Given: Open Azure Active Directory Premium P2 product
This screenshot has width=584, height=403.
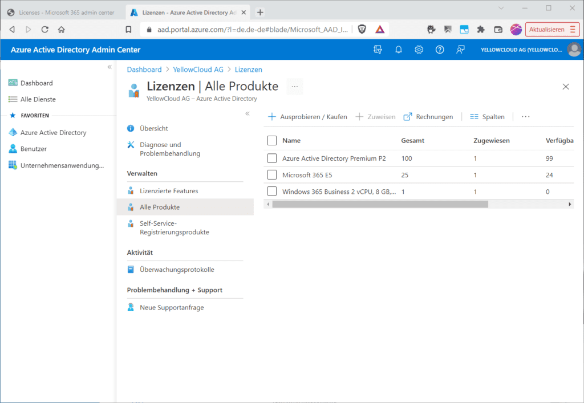Looking at the screenshot, I should 334,158.
